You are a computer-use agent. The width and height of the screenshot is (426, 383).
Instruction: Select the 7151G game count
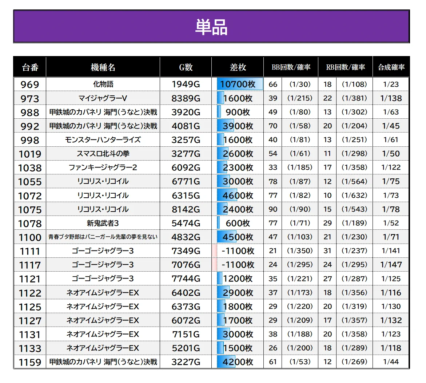[x=186, y=334]
